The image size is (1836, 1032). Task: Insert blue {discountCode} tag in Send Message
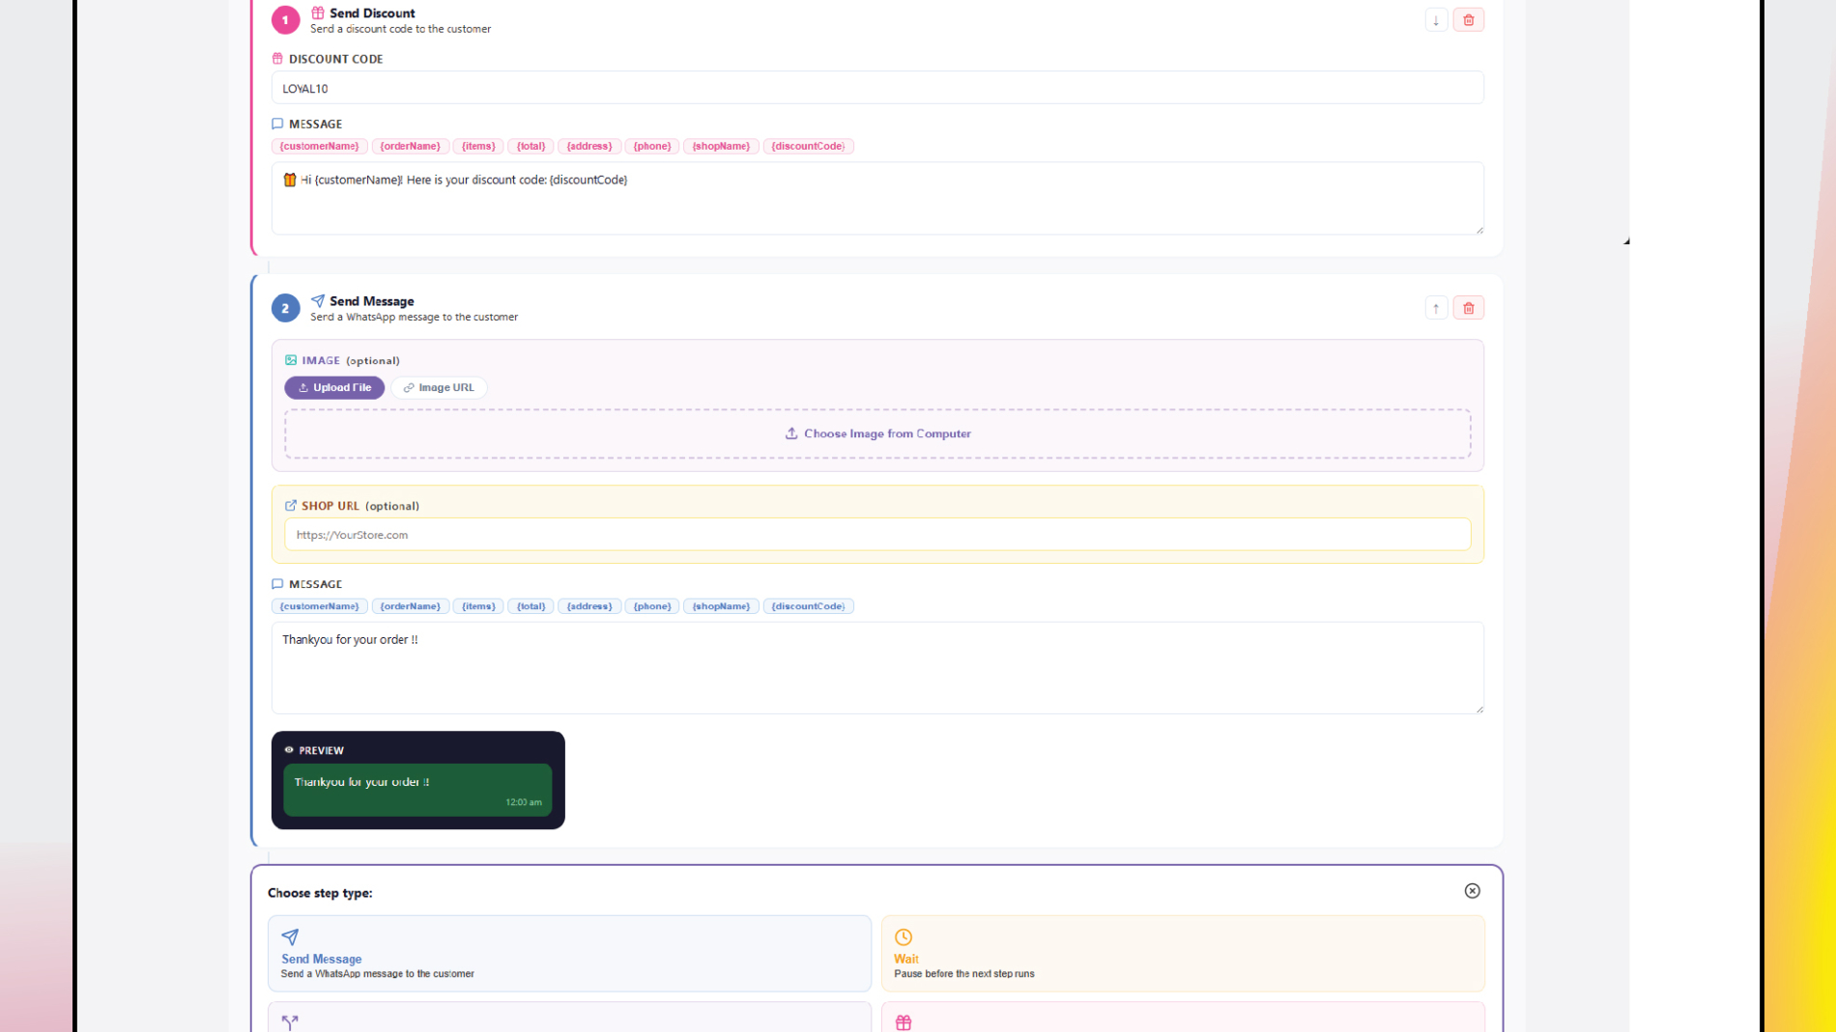click(808, 606)
